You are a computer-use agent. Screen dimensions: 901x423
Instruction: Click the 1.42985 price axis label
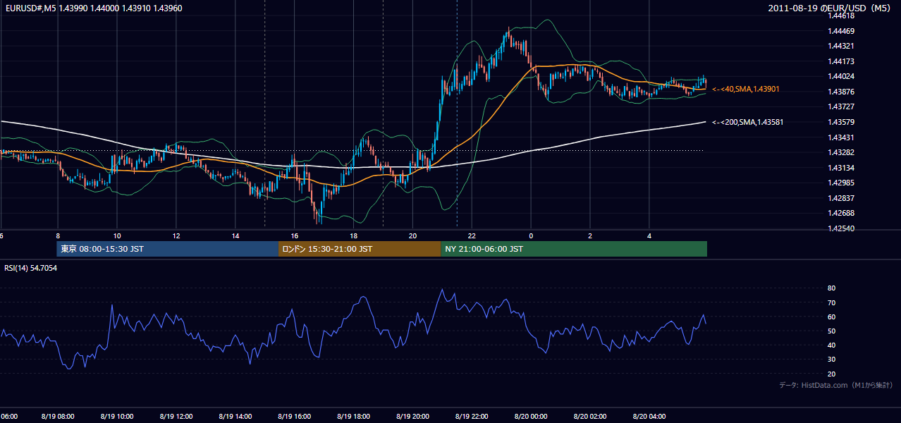(x=841, y=183)
